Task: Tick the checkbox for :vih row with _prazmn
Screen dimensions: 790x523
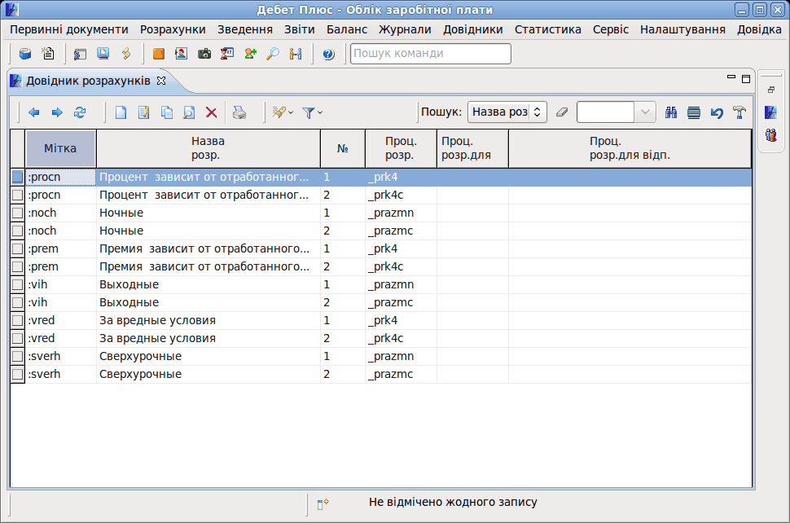Action: [x=18, y=284]
